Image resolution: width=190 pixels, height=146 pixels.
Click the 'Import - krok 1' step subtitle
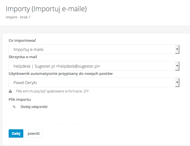click(x=18, y=17)
